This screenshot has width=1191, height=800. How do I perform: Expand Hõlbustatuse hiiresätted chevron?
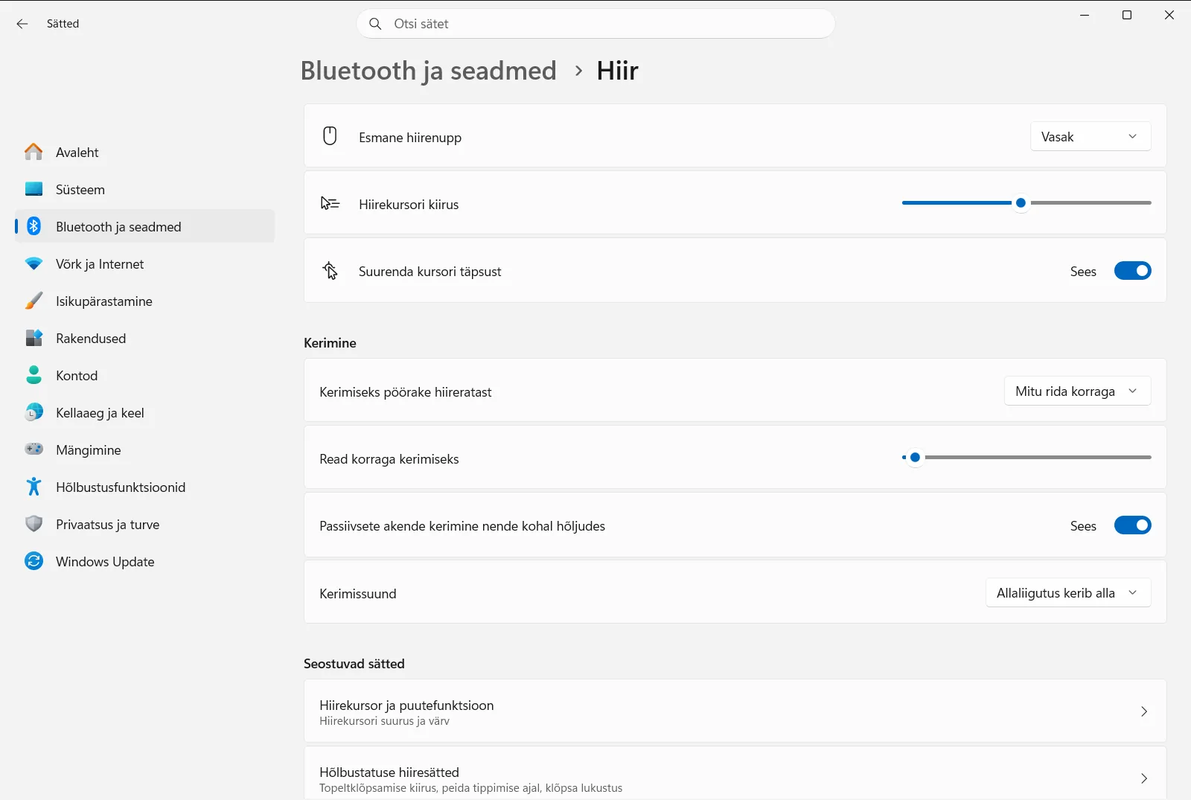(x=1144, y=778)
